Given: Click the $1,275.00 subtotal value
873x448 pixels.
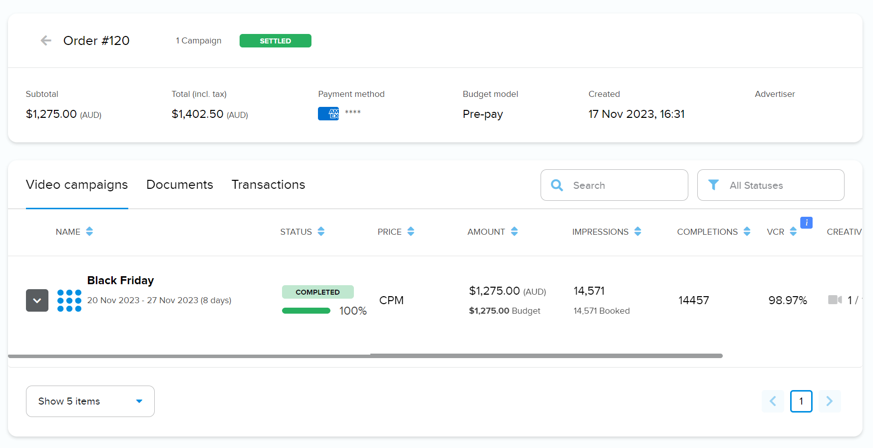Looking at the screenshot, I should [x=51, y=114].
